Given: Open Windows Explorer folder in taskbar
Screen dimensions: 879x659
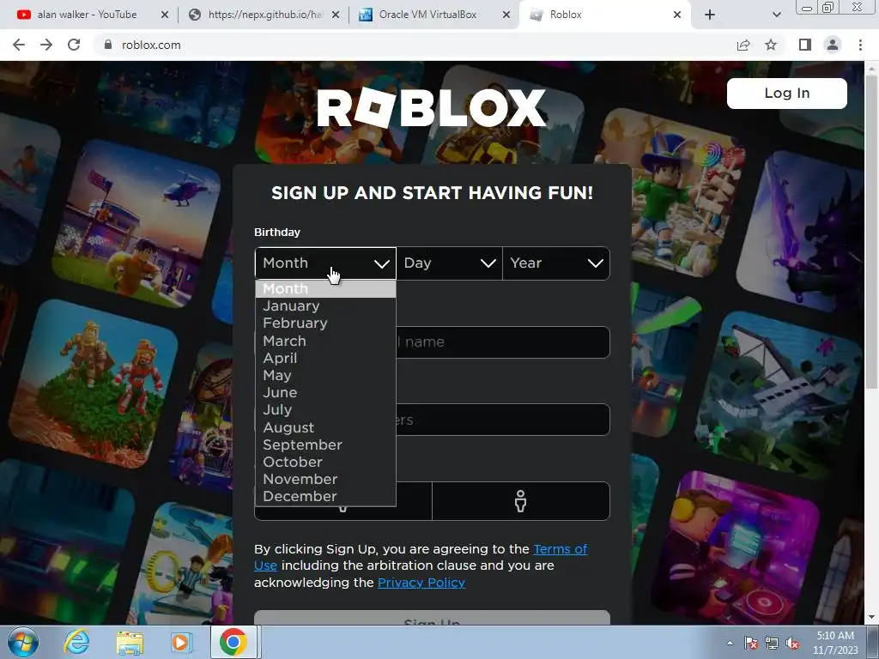Looking at the screenshot, I should [130, 643].
